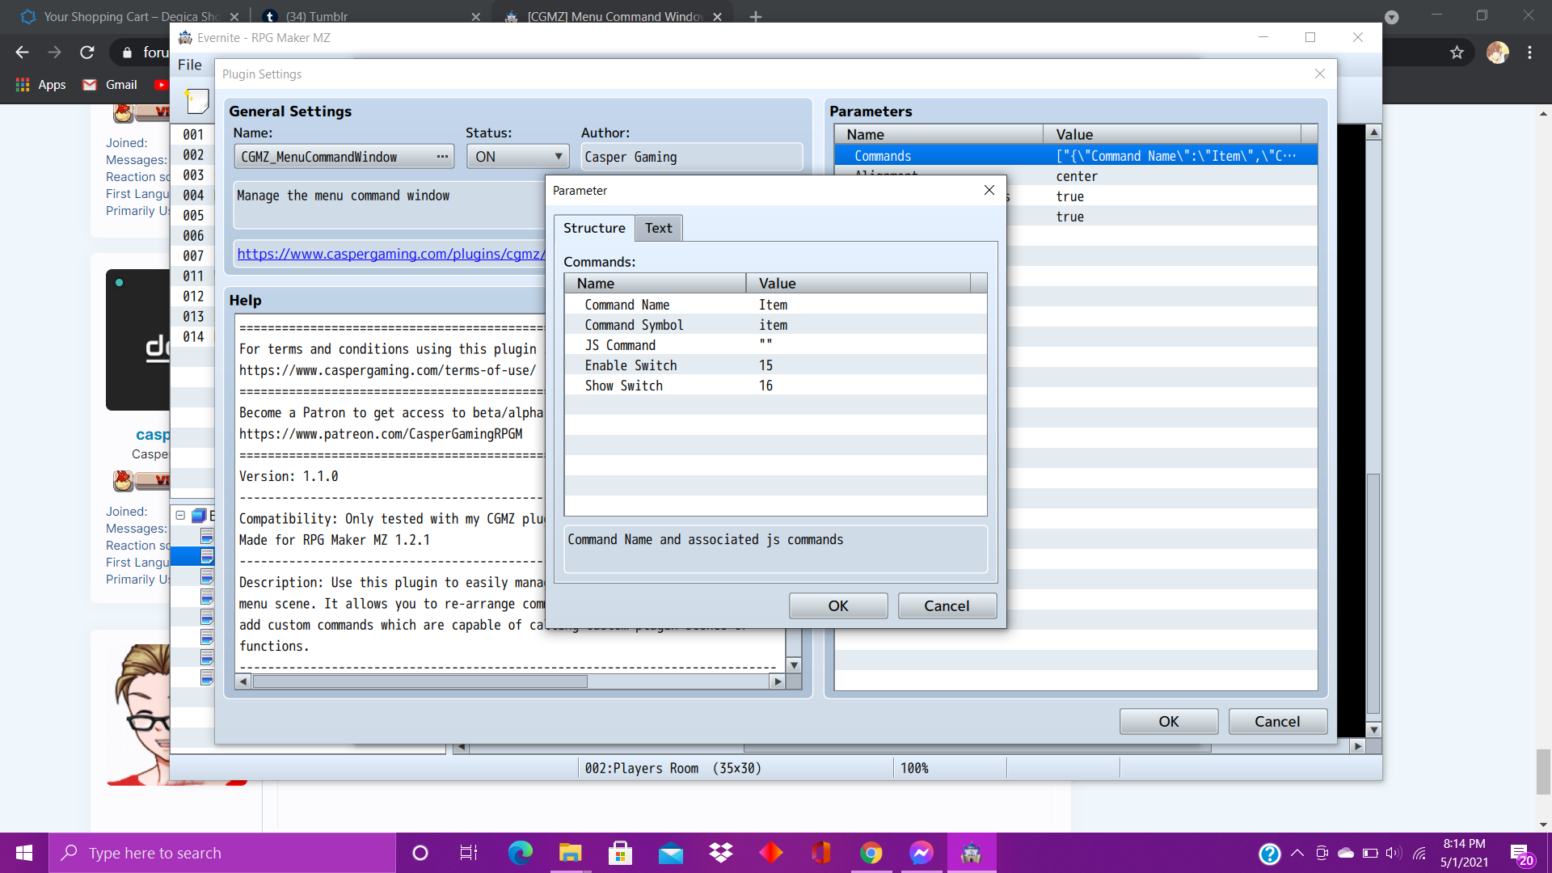Select the Show Switch row
This screenshot has width=1552, height=873.
[x=775, y=386]
